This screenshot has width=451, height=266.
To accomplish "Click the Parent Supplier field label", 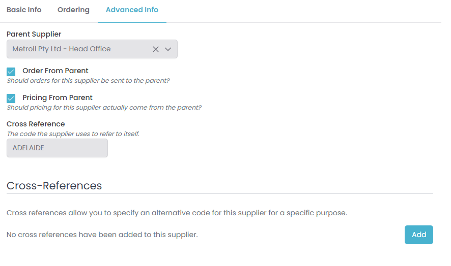I will (x=34, y=34).
